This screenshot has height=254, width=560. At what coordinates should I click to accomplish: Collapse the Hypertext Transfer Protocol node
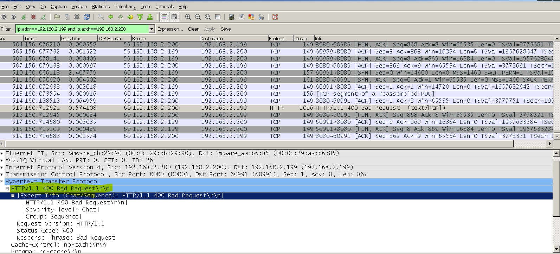(x=2, y=182)
